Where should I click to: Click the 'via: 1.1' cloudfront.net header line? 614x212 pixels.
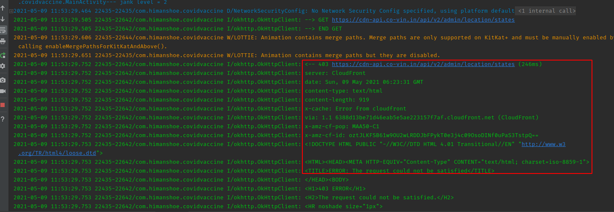[x=422, y=118]
